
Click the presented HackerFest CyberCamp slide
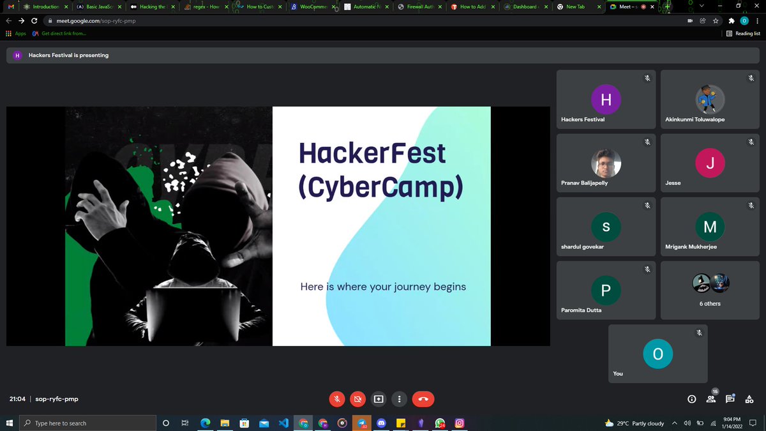pos(278,226)
